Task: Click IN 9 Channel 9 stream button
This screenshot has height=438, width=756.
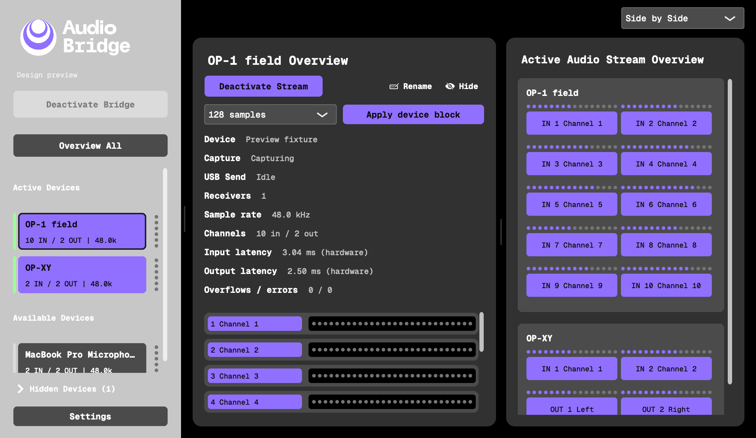Action: point(572,286)
